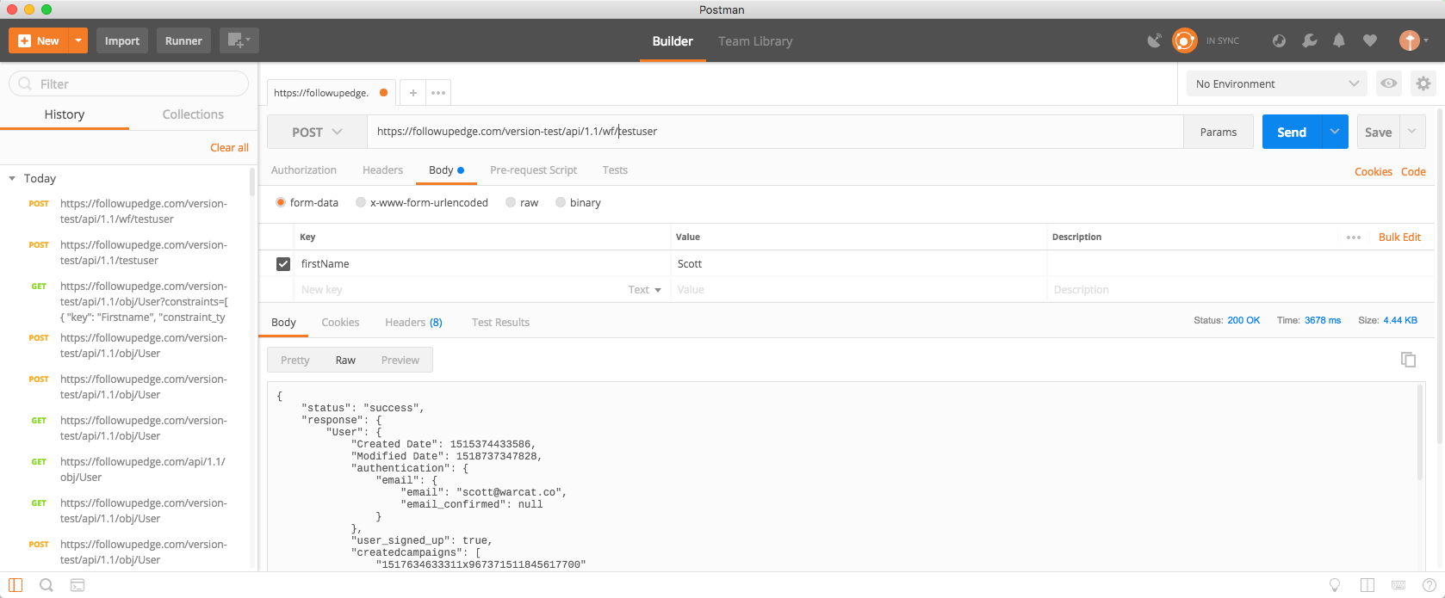
Task: Open the request Headers tab
Action: click(382, 170)
